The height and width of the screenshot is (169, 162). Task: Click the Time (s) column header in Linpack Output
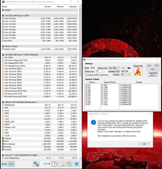[92, 82]
